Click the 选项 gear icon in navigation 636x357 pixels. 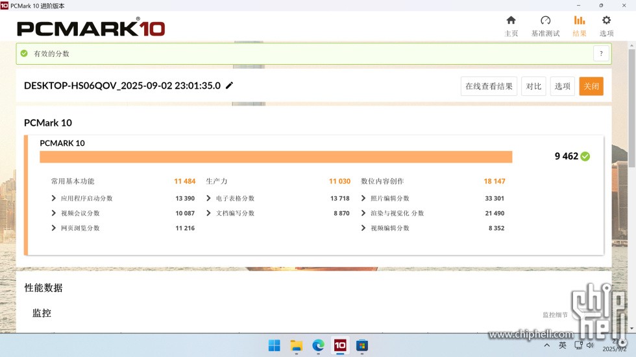[606, 21]
